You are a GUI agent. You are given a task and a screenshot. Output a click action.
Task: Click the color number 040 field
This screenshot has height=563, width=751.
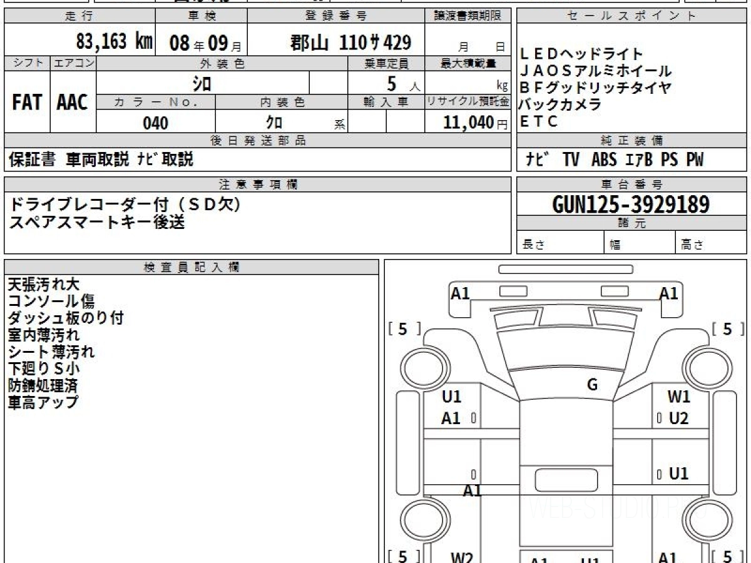click(x=155, y=123)
